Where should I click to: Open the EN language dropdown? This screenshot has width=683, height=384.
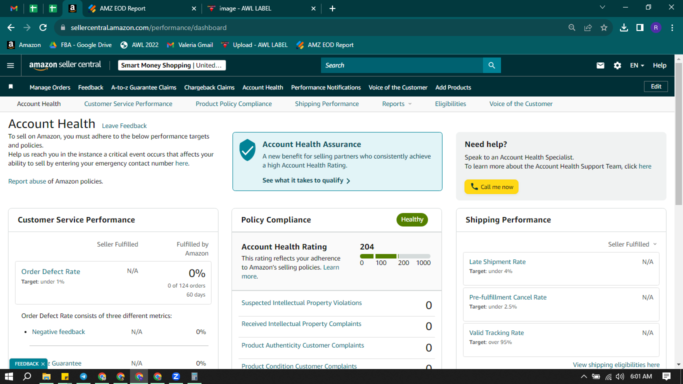coord(637,65)
